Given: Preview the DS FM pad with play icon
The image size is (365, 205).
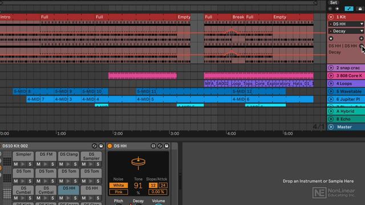Looking at the screenshot, I should pos(46,164).
